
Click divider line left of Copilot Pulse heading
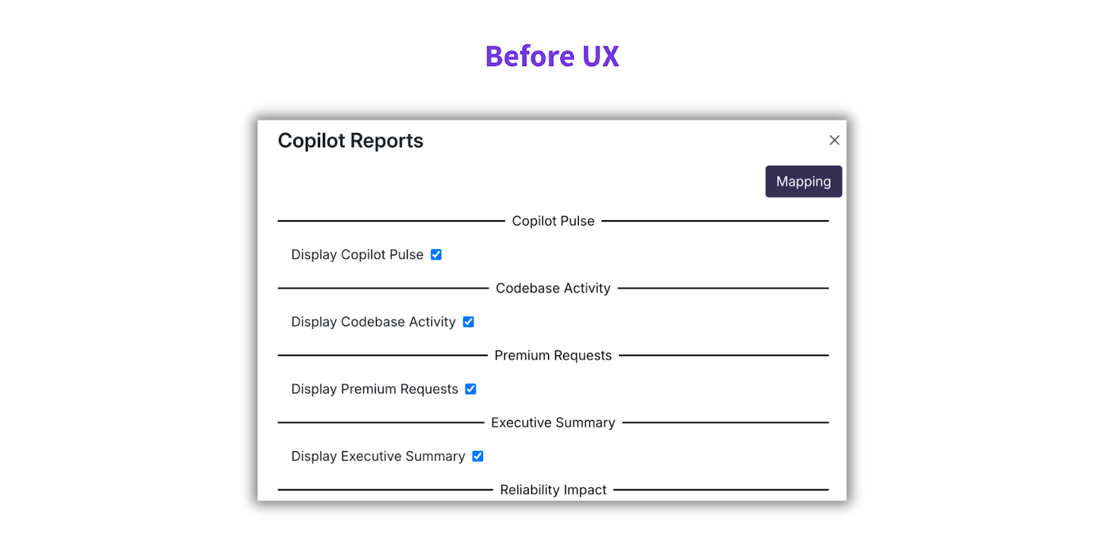coord(391,221)
